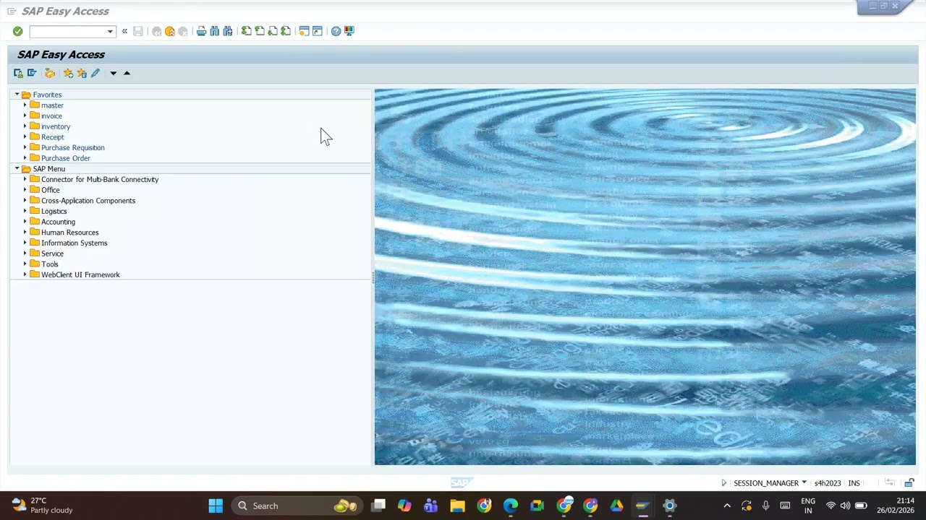Viewport: 926px width, 520px height.
Task: Open the weather widget showing 27°C
Action: click(x=42, y=506)
